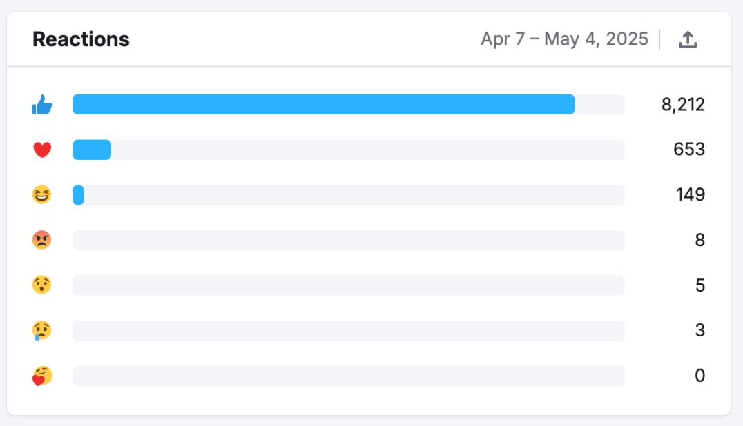Select the 149 laughs count
The image size is (743, 426).
[x=689, y=194]
